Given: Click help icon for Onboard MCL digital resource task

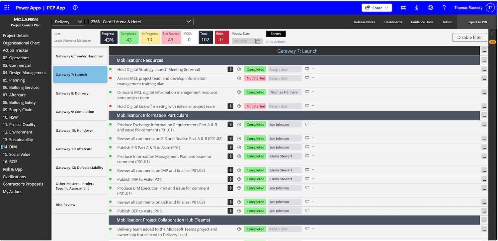Looking at the screenshot, I should 239,92.
